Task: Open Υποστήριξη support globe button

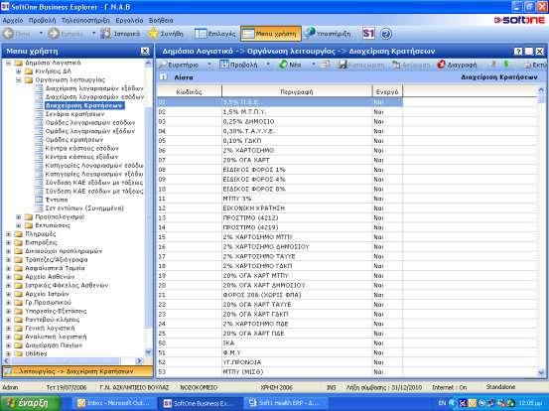Action: tap(327, 34)
